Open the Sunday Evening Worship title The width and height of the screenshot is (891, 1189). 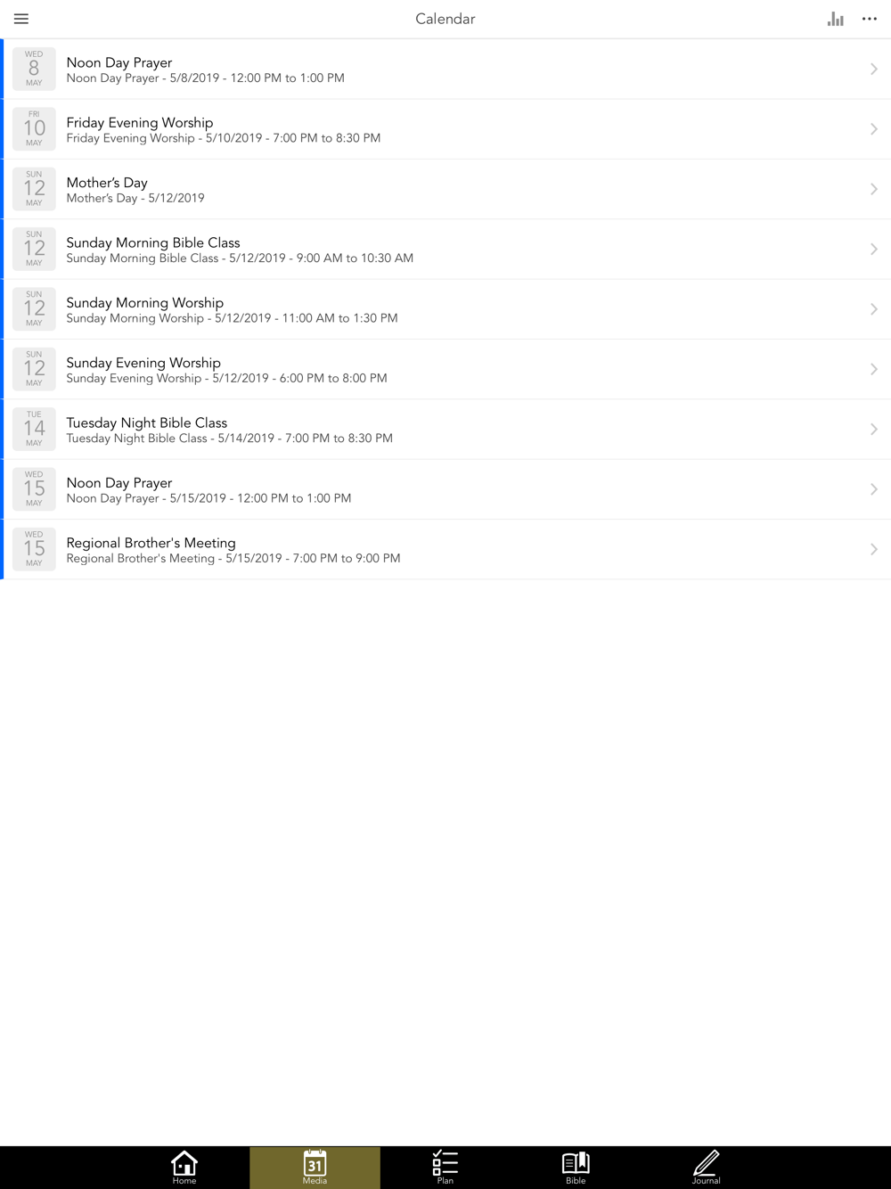tap(143, 363)
